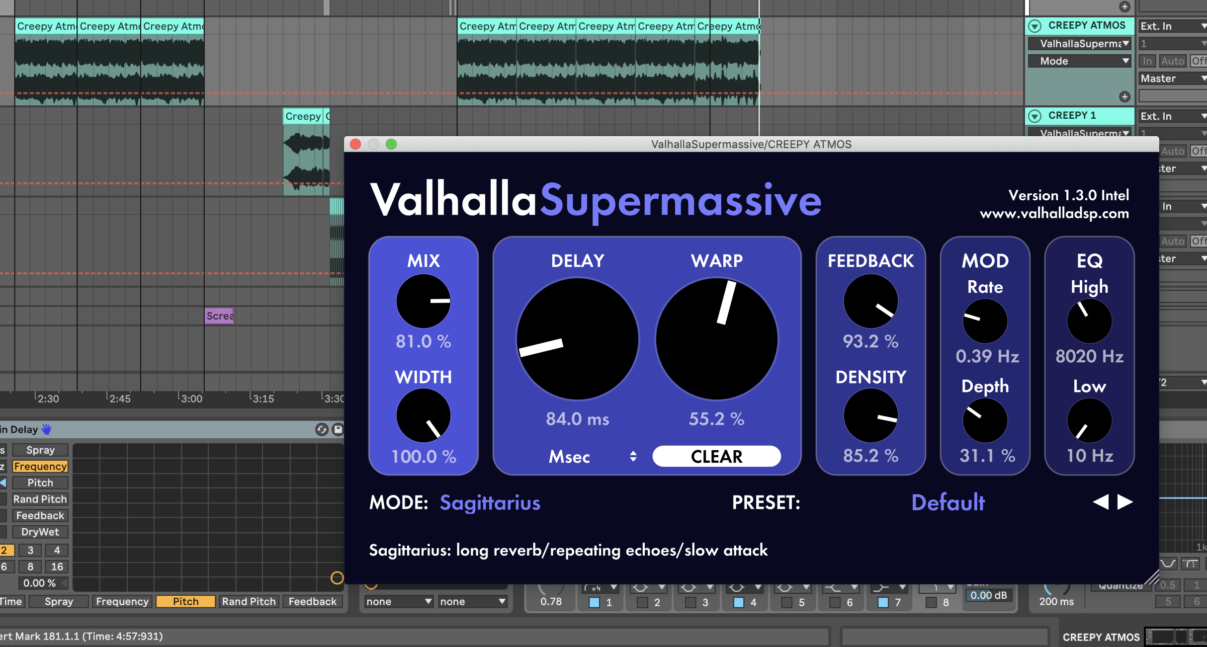The height and width of the screenshot is (647, 1207).
Task: Click the Msec up/down stepper arrows
Action: pyautogui.click(x=633, y=456)
